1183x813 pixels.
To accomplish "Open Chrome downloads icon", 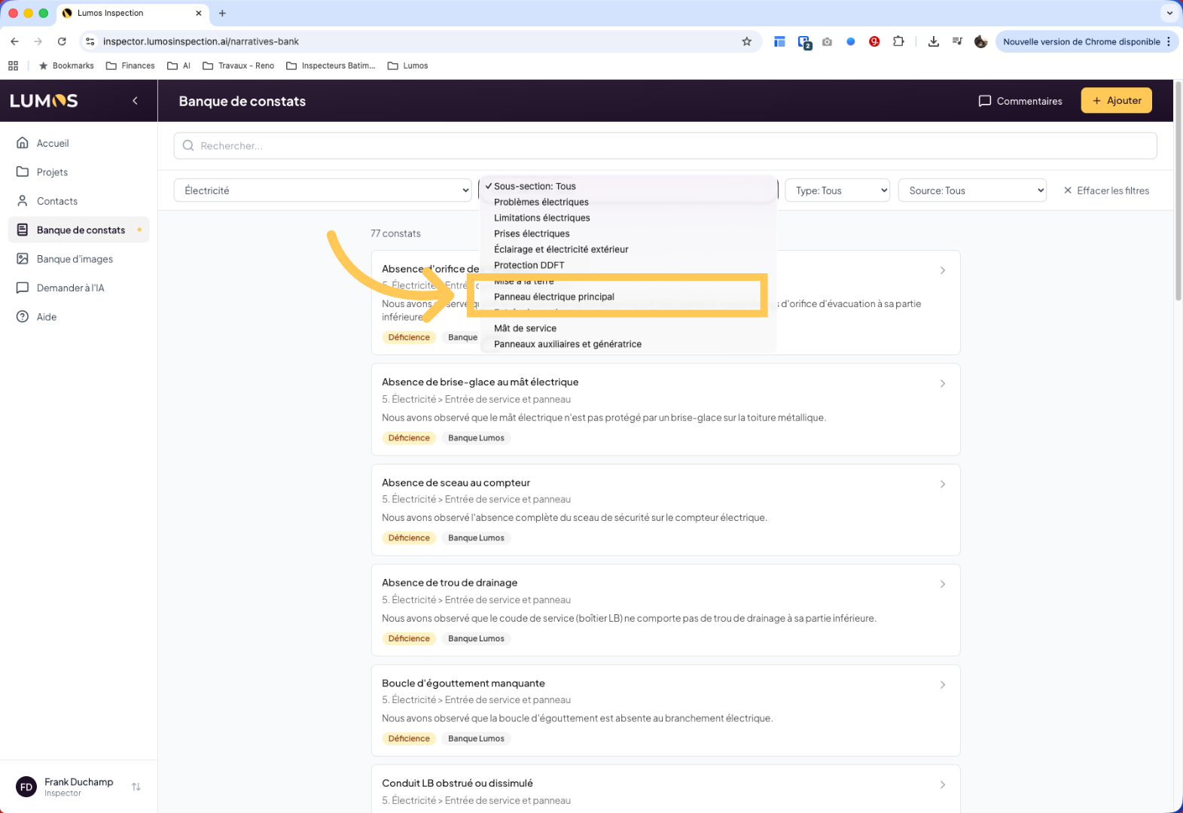I will point(933,41).
